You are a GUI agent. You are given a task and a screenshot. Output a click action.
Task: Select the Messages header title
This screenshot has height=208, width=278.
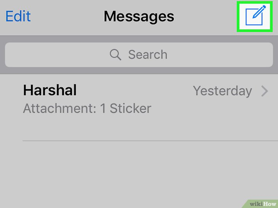(139, 16)
